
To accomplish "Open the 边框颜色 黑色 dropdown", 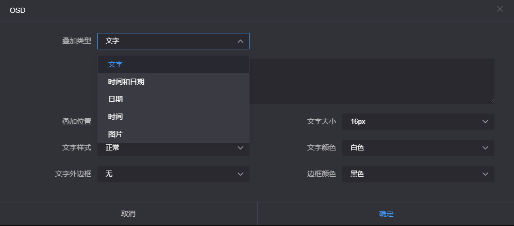I will pos(418,174).
